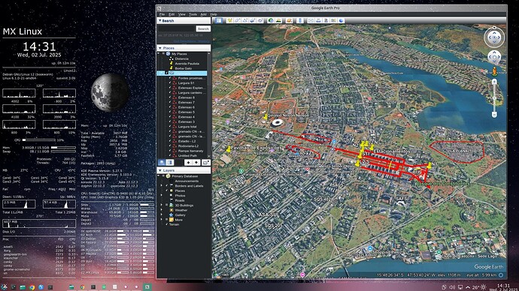Click the Add Placemark pushpin icon
Screen dimensions: 519x291
tap(229, 20)
